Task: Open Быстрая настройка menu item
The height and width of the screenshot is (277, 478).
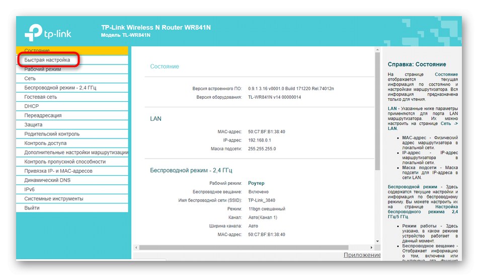Action: coord(72,60)
